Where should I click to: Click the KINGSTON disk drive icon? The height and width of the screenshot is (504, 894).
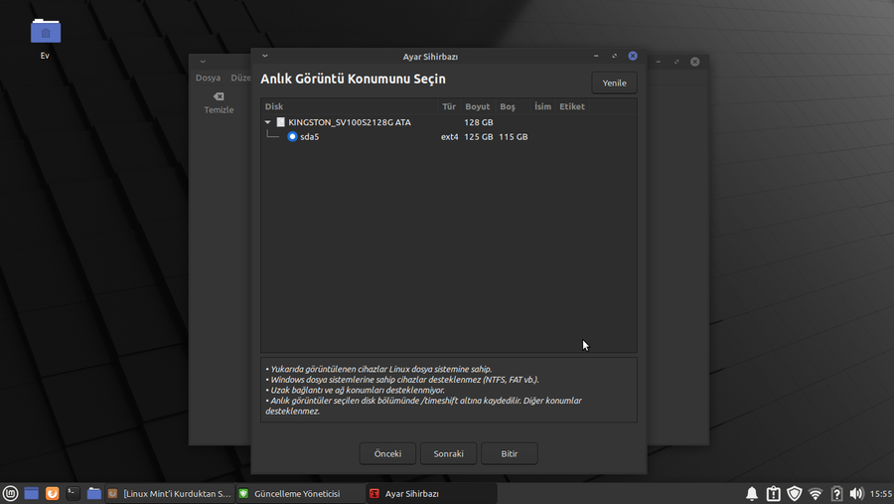tap(280, 122)
